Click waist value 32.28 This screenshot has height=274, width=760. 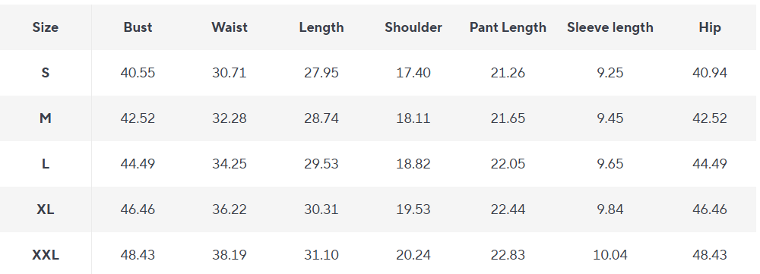click(x=230, y=118)
